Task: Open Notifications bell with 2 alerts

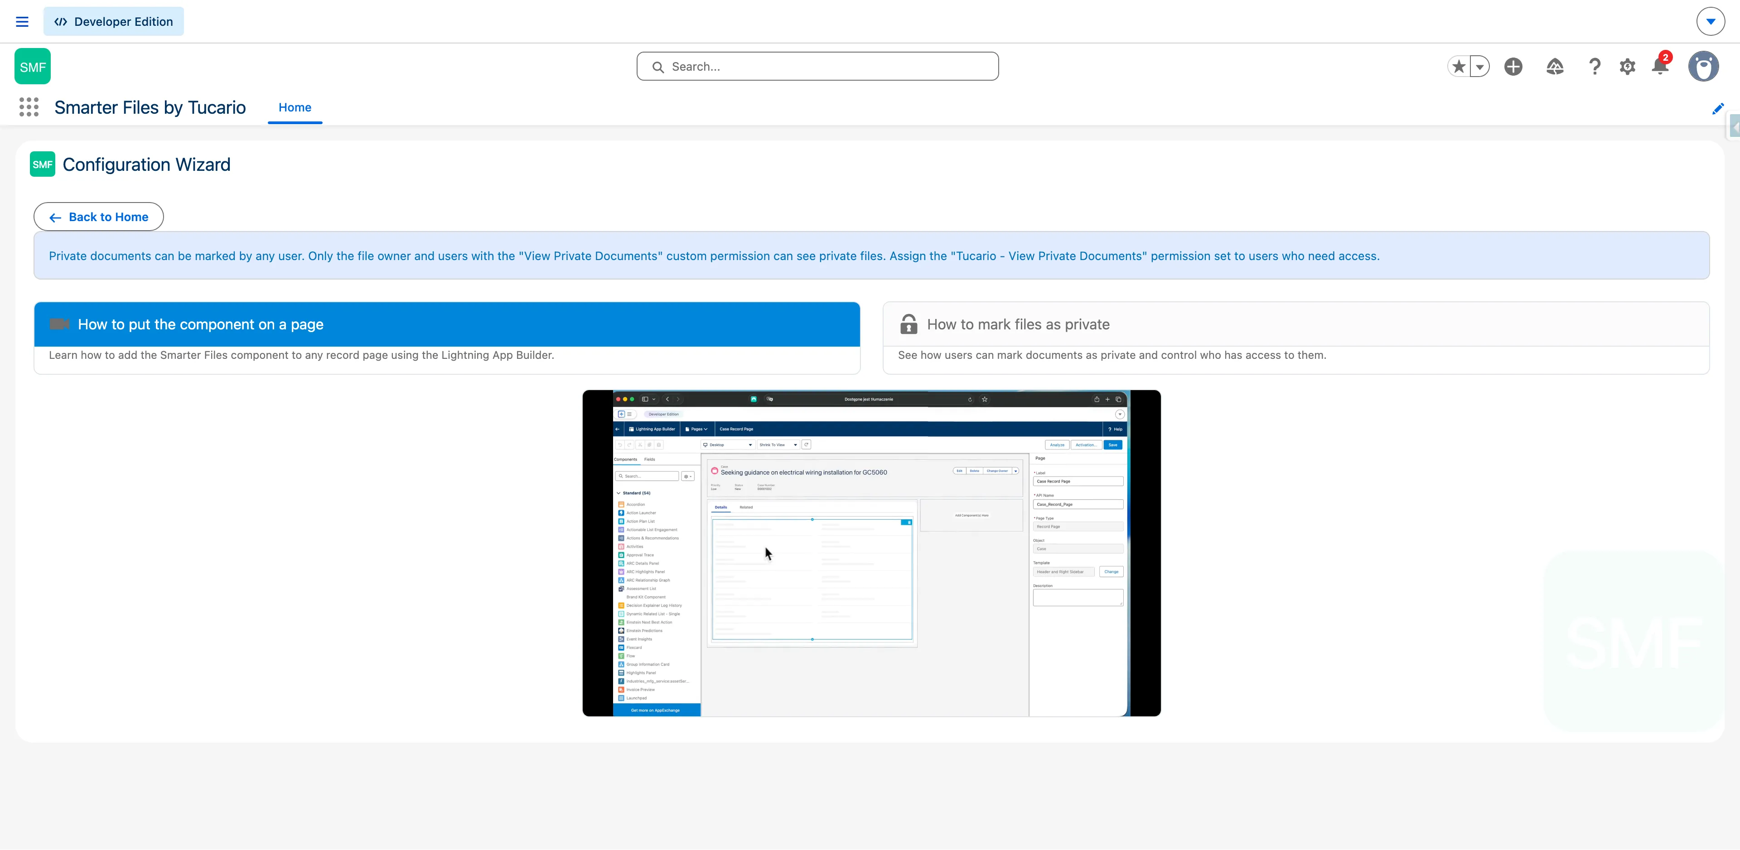Action: tap(1660, 65)
